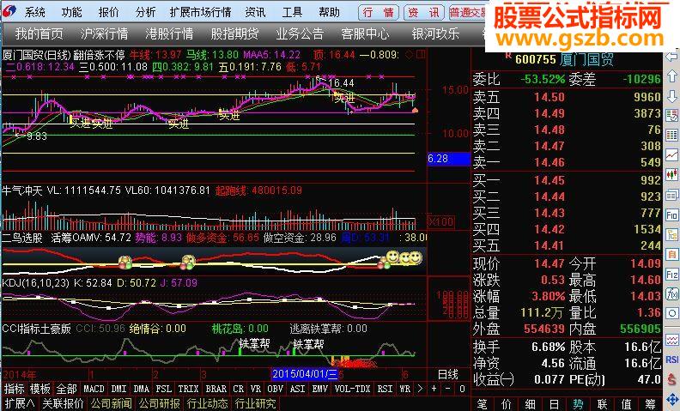Open the 功能 menu
Screen dimensions: 680x411
click(71, 12)
